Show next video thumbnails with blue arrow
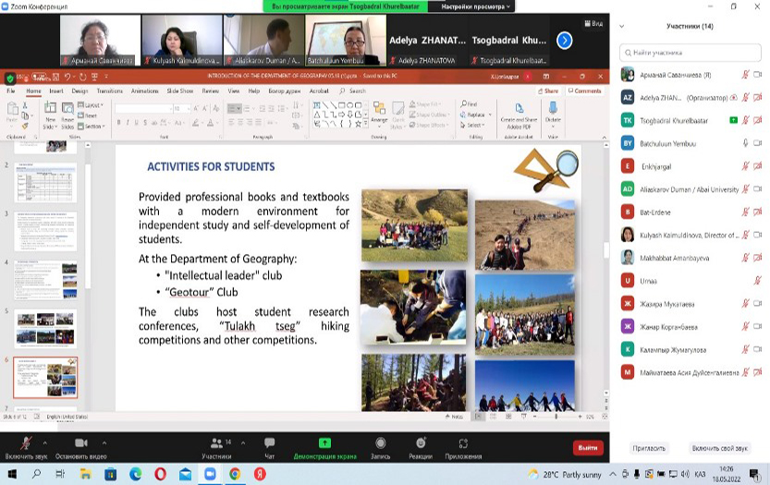Screen dimensions: 770x485 [564, 40]
